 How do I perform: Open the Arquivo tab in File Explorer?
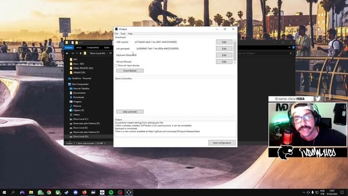(x=69, y=47)
